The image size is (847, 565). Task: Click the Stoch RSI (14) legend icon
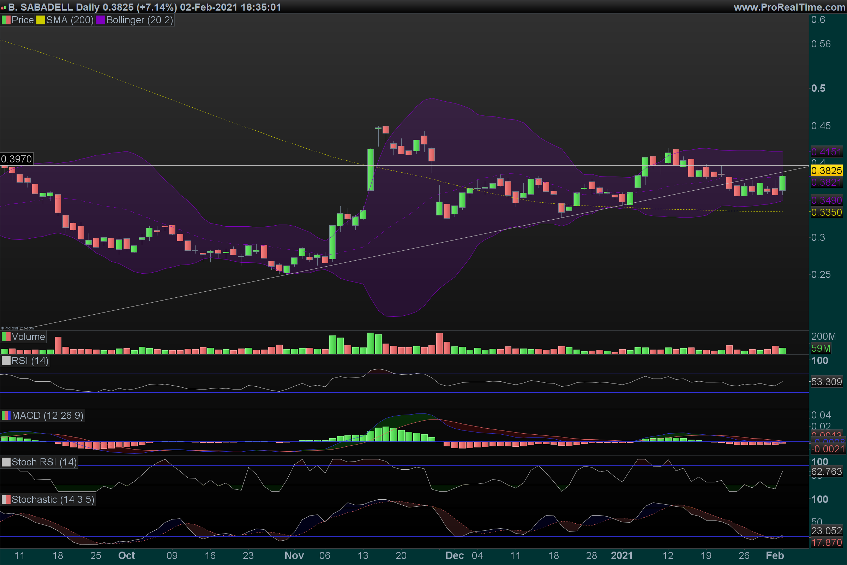[x=6, y=462]
